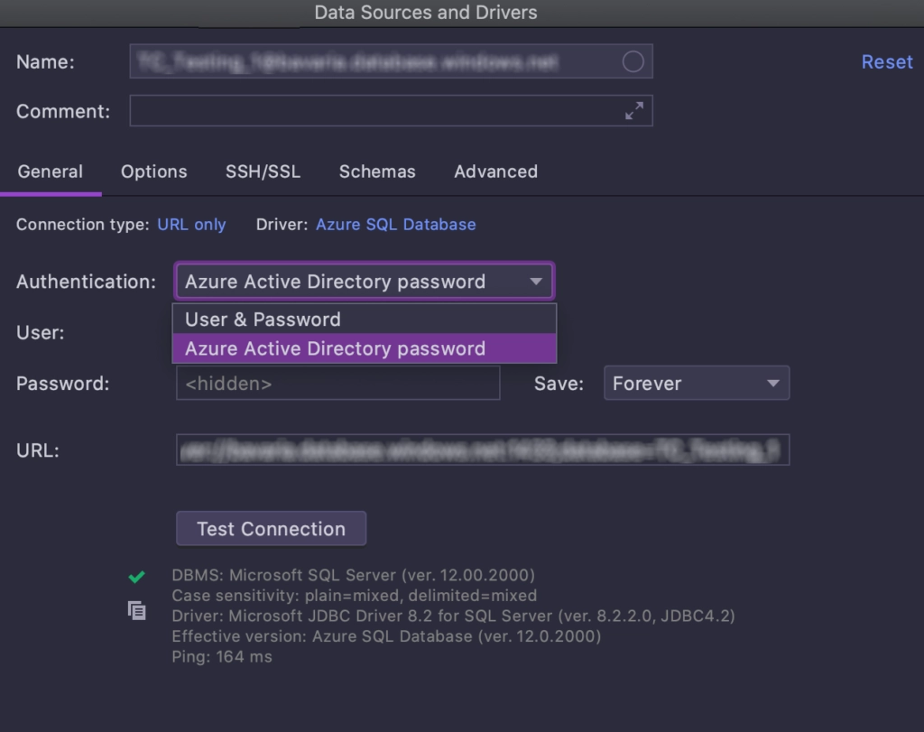Open the SSH/SSL tab
Viewport: 924px width, 732px height.
point(263,171)
